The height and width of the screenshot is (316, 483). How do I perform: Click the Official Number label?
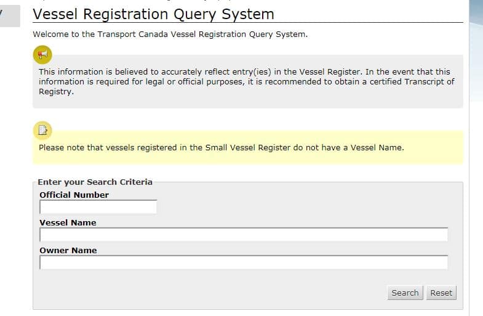point(74,195)
